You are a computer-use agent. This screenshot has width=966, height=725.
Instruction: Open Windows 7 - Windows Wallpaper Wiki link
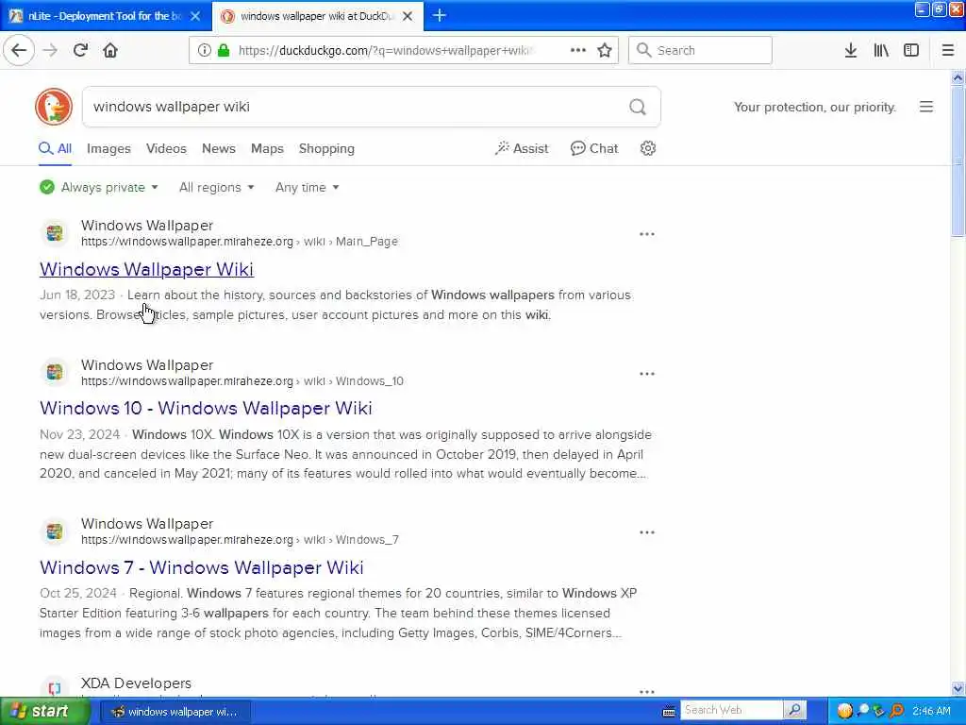[202, 567]
